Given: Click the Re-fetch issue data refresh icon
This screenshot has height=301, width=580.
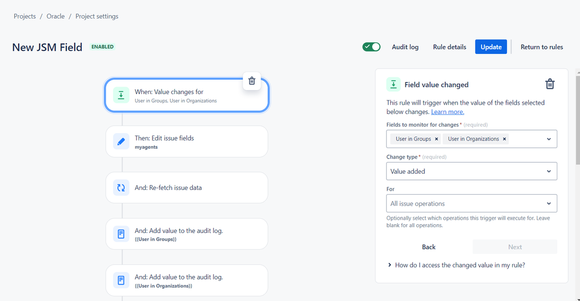Looking at the screenshot, I should 121,188.
